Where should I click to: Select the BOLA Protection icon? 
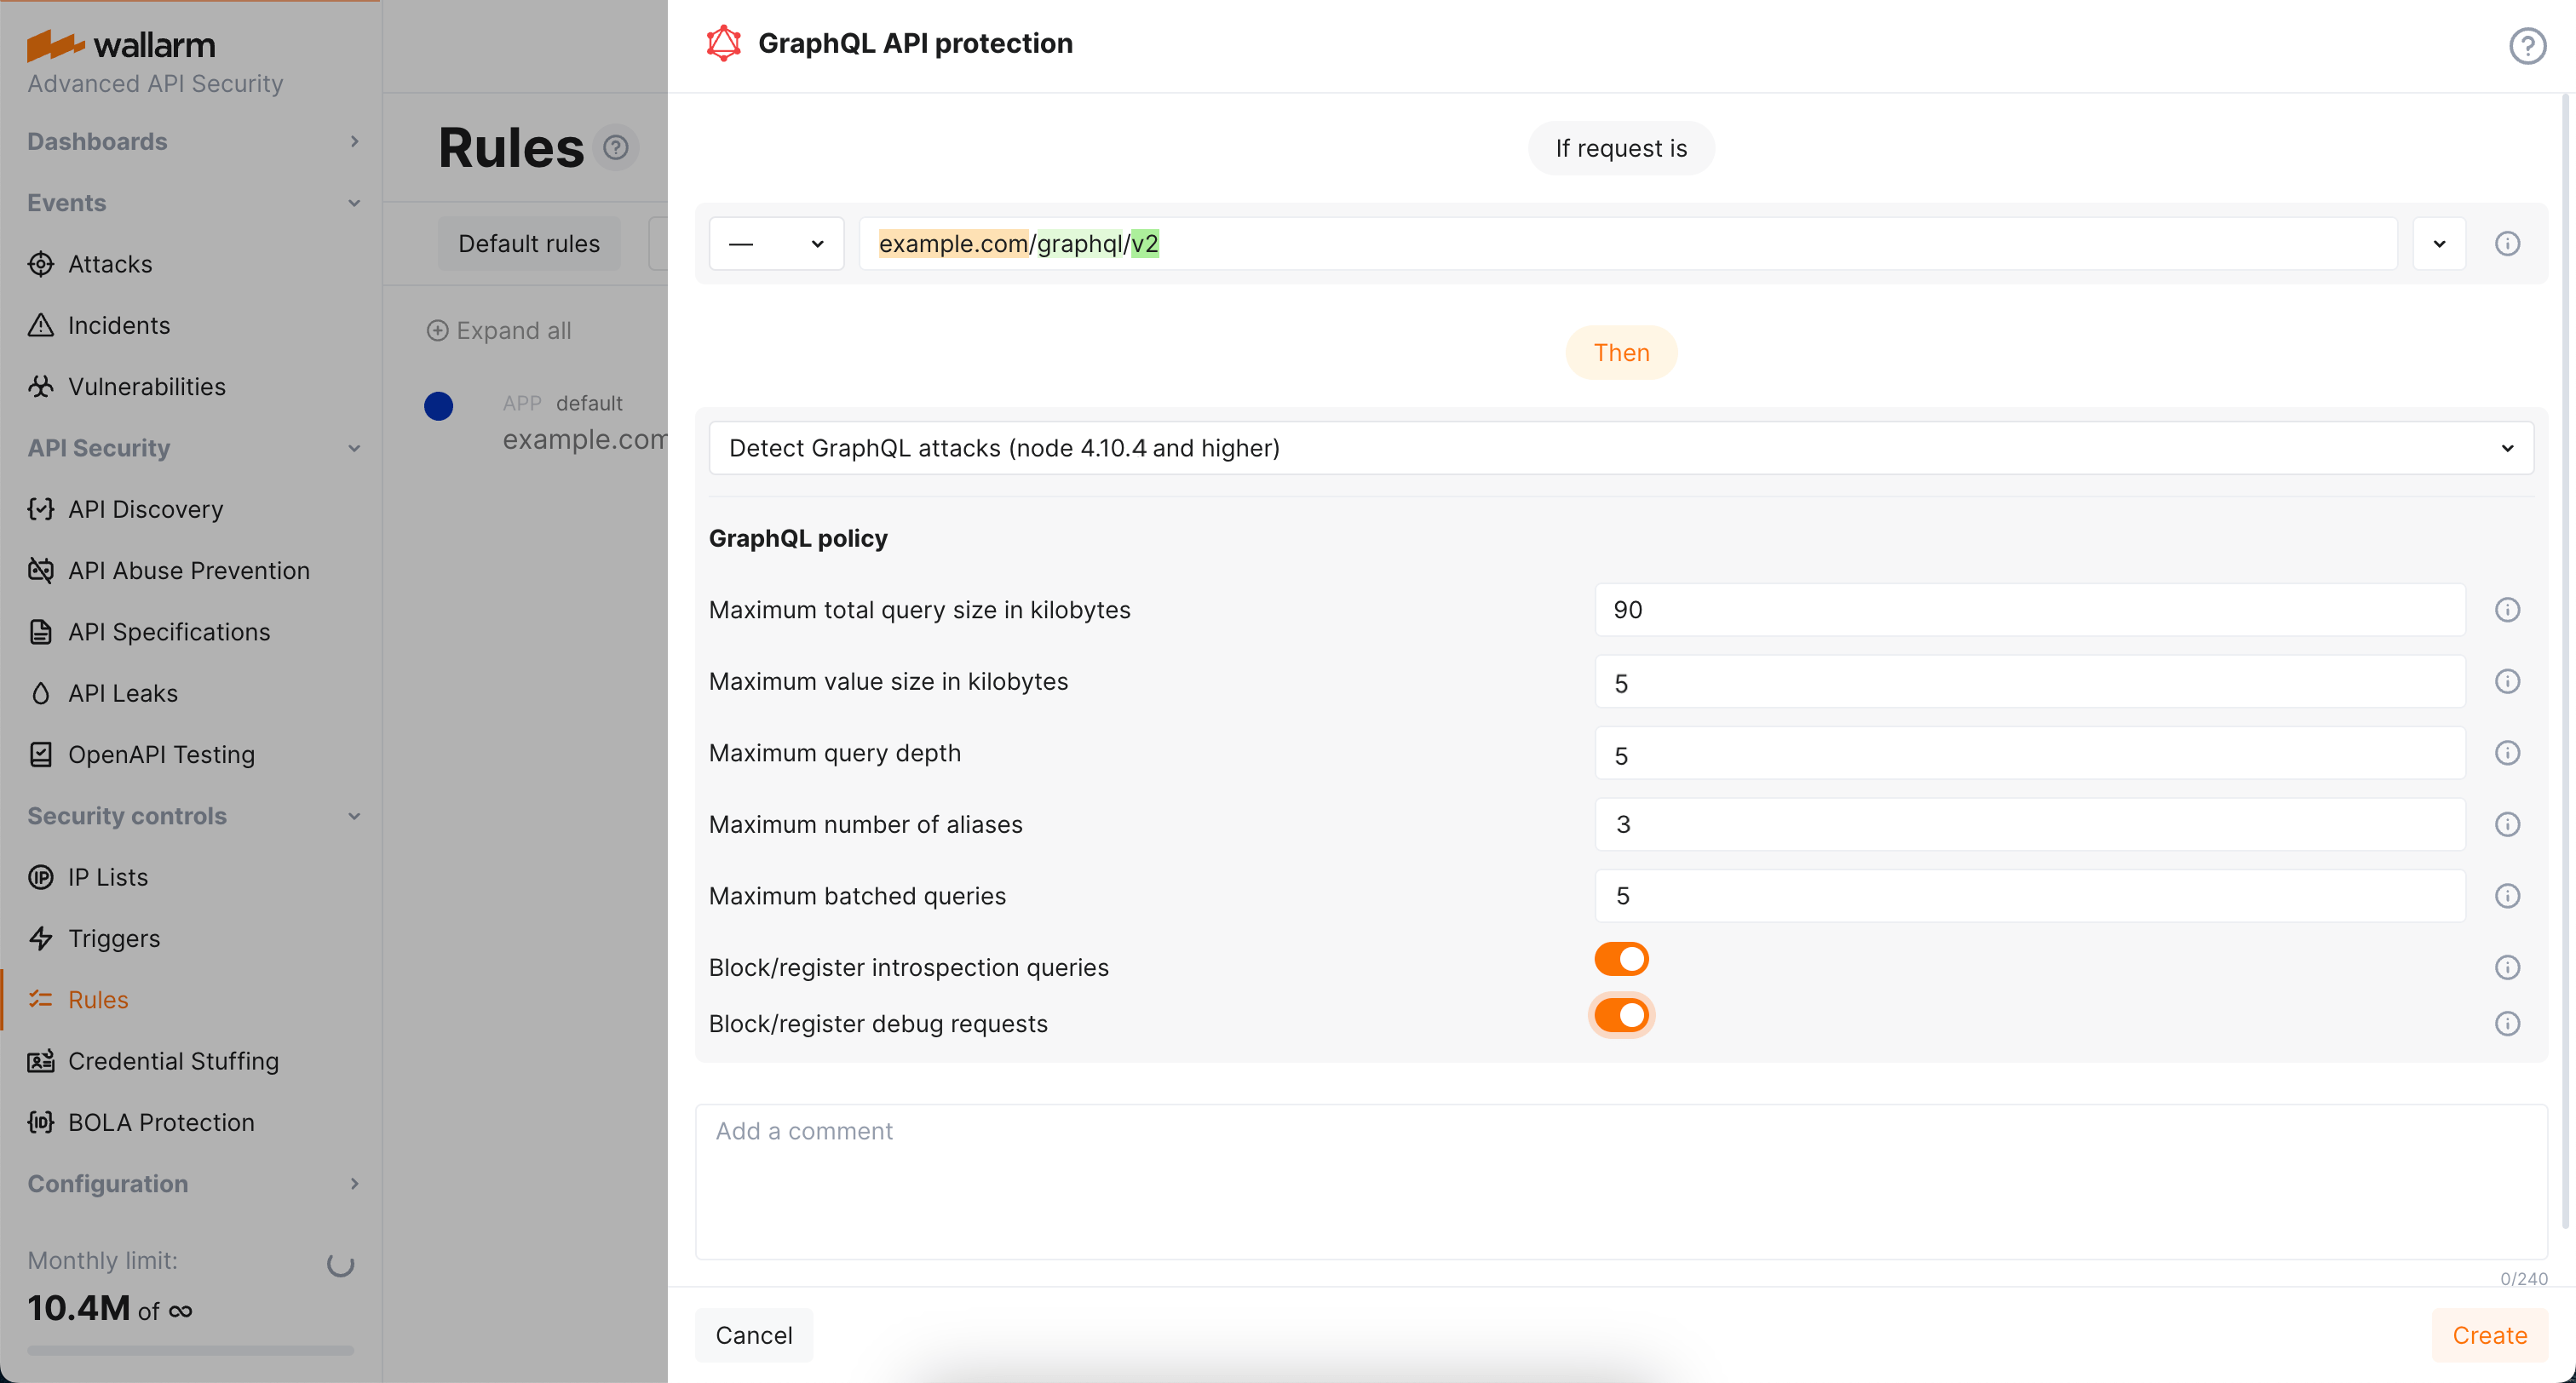40,1122
